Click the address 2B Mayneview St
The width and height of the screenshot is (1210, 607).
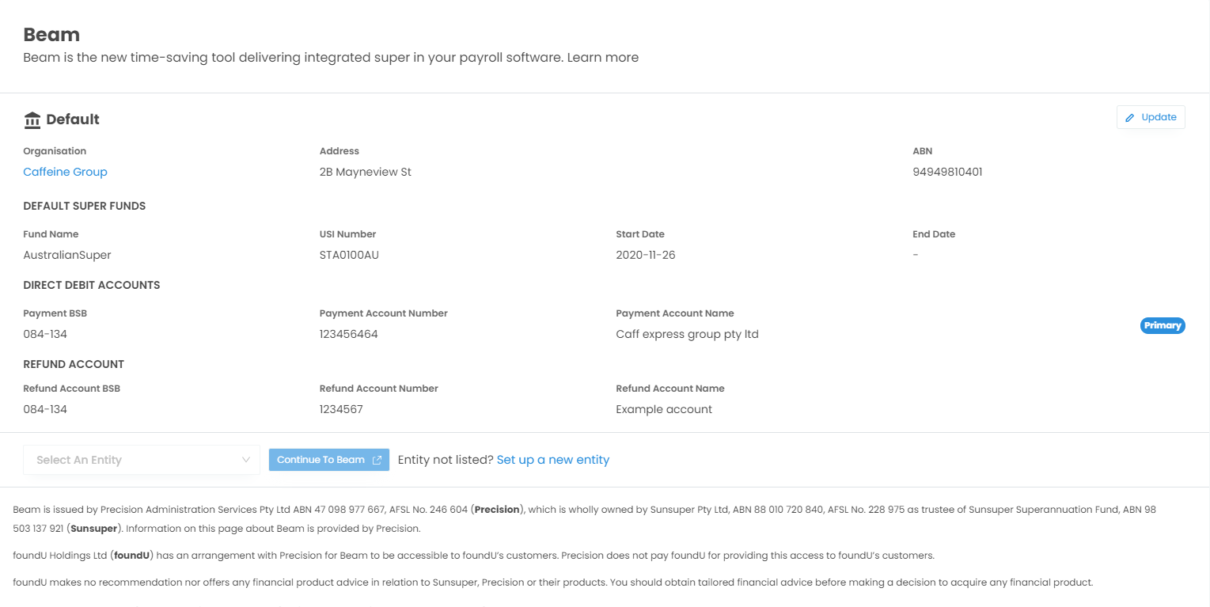point(365,172)
